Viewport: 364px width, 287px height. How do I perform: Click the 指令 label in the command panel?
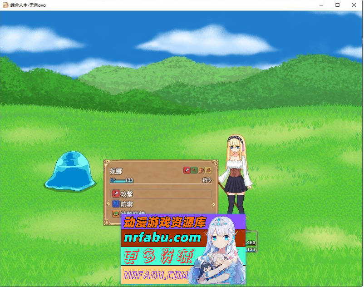(207, 180)
